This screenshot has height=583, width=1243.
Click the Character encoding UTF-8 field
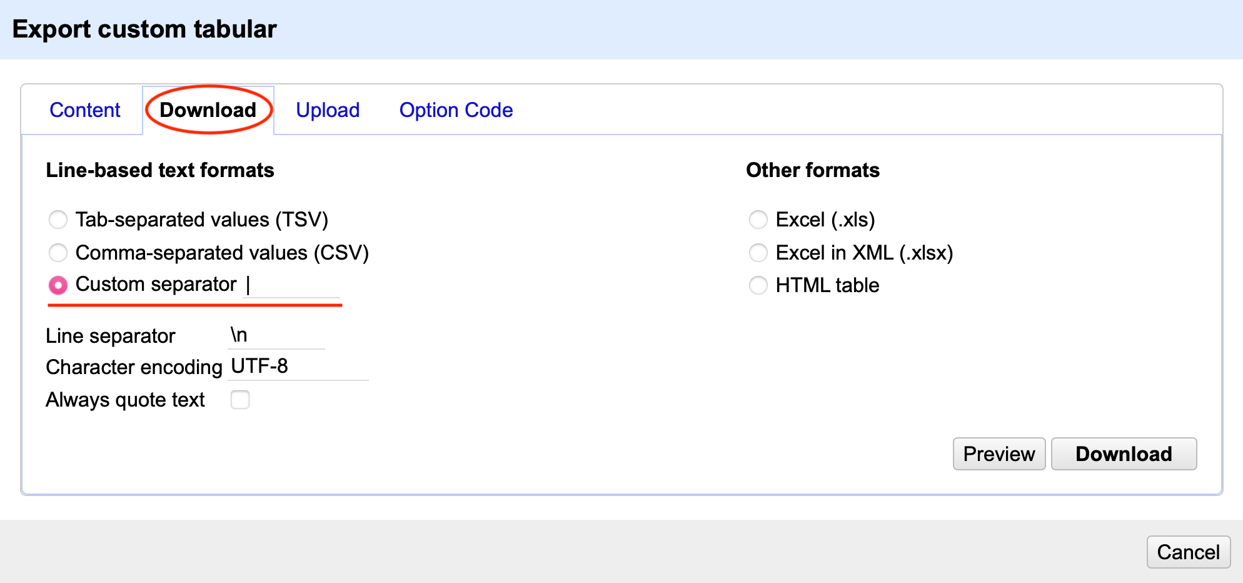pos(298,367)
